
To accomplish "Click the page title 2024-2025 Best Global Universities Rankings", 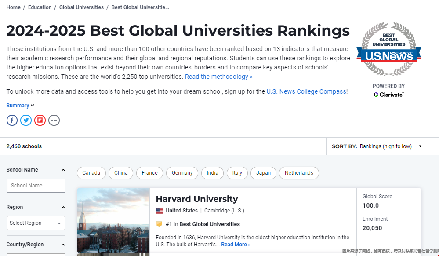I will 178,30.
